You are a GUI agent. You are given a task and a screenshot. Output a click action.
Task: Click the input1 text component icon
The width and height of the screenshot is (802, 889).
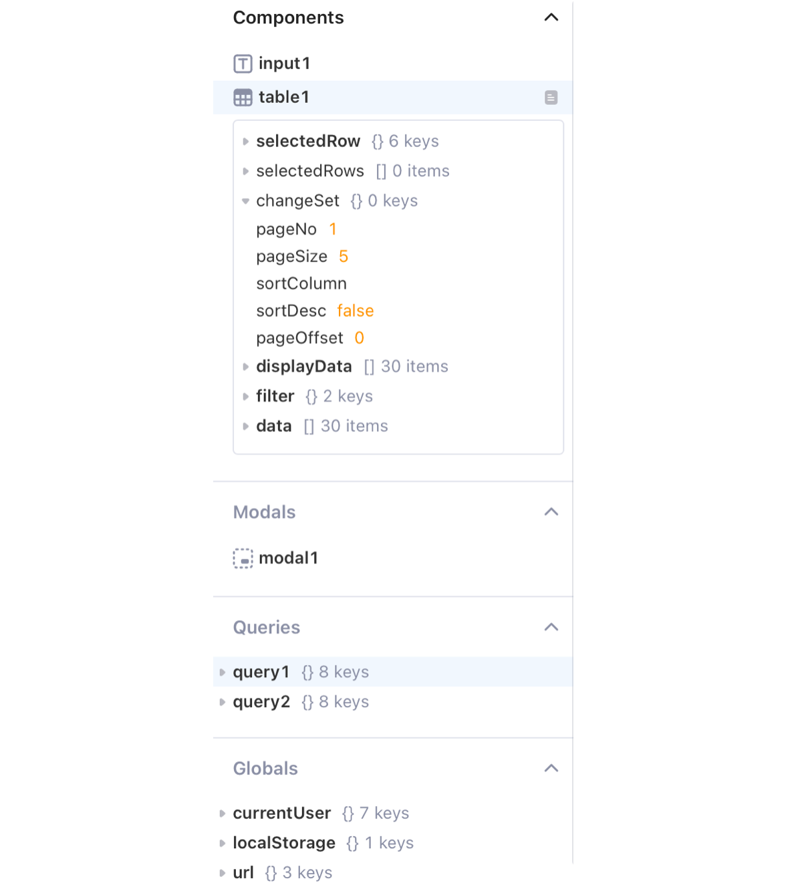click(243, 63)
